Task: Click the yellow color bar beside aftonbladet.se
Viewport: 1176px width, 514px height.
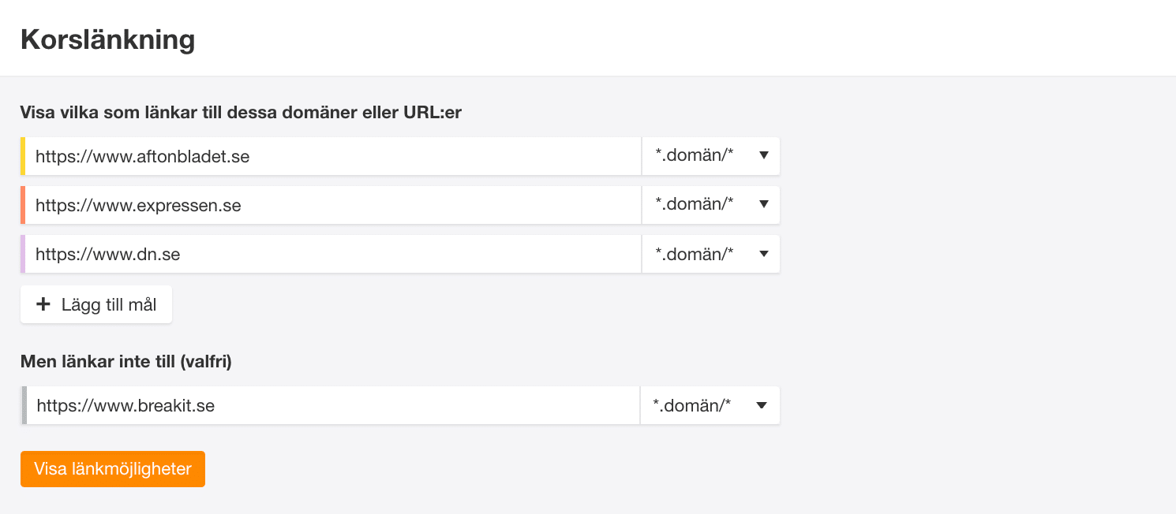Action: (x=23, y=156)
